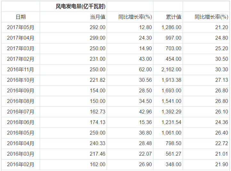Click growth rate 42.96 in 2016年07月 row
The width and height of the screenshot is (231, 171).
coord(145,112)
